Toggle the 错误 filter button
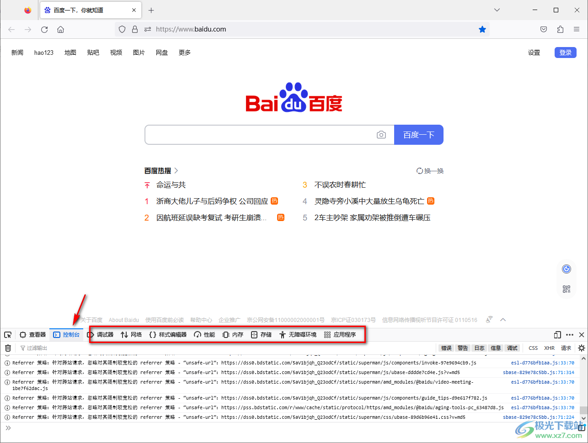Viewport: 588px width, 443px height. coord(447,348)
